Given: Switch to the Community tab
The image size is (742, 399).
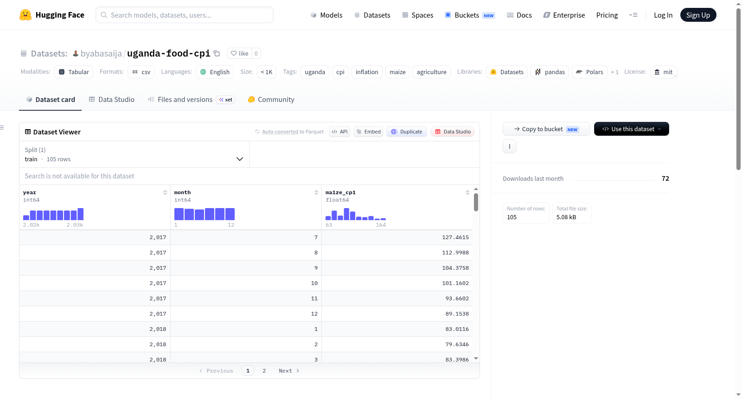Looking at the screenshot, I should [x=271, y=100].
